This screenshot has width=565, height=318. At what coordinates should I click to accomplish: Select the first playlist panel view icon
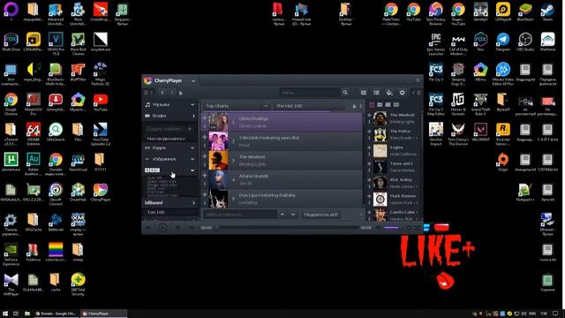[x=372, y=105]
